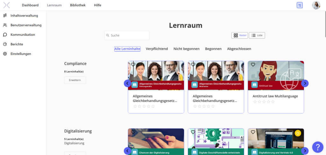This screenshot has height=155, width=326.
Task: Click into the Suche search field
Action: click(x=127, y=35)
